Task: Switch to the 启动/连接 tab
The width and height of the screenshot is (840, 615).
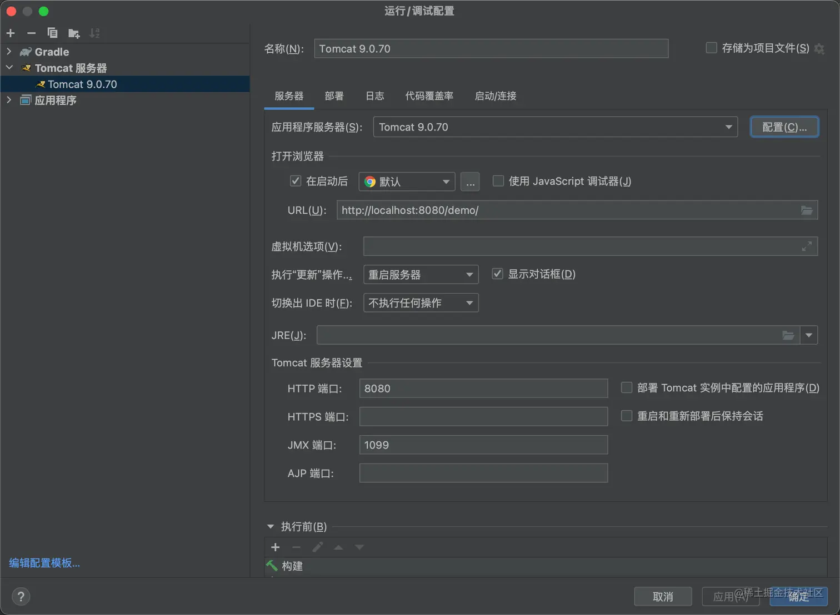Action: click(x=496, y=96)
